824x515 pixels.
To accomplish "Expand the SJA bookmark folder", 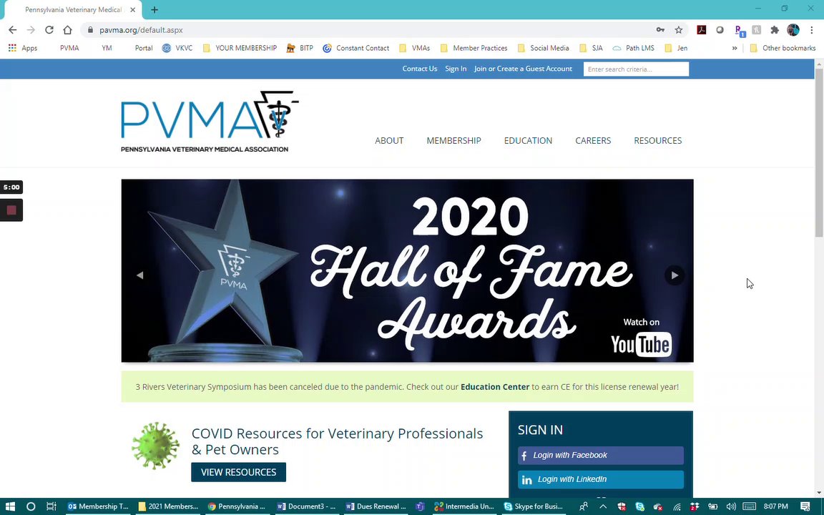I will click(x=592, y=48).
